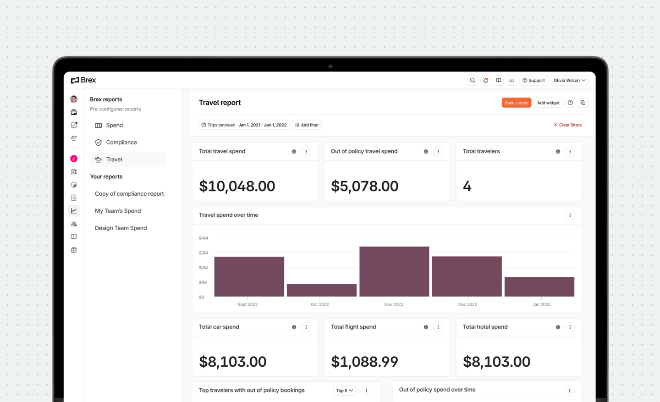Click the gift icon in left sidebar
This screenshot has width=660, height=402.
(x=74, y=250)
